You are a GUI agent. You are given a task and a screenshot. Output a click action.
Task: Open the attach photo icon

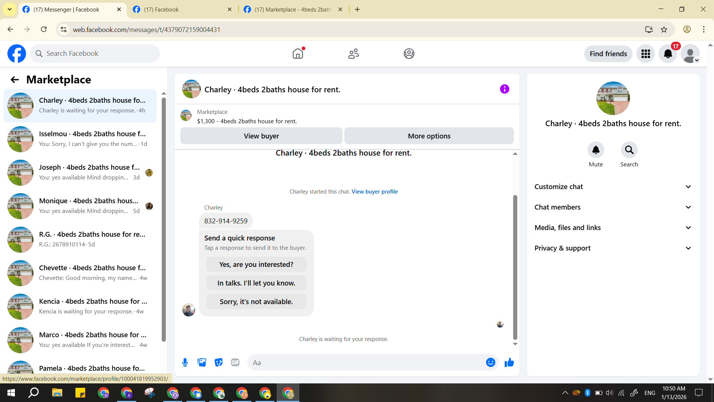[x=202, y=363]
